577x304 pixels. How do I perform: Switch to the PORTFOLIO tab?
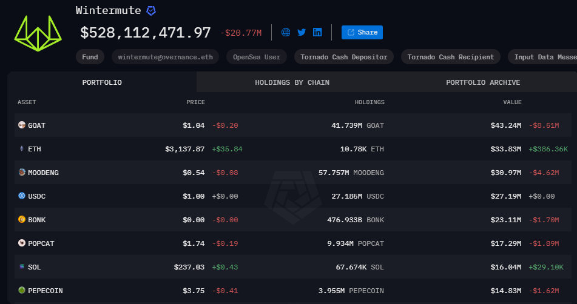coord(102,82)
